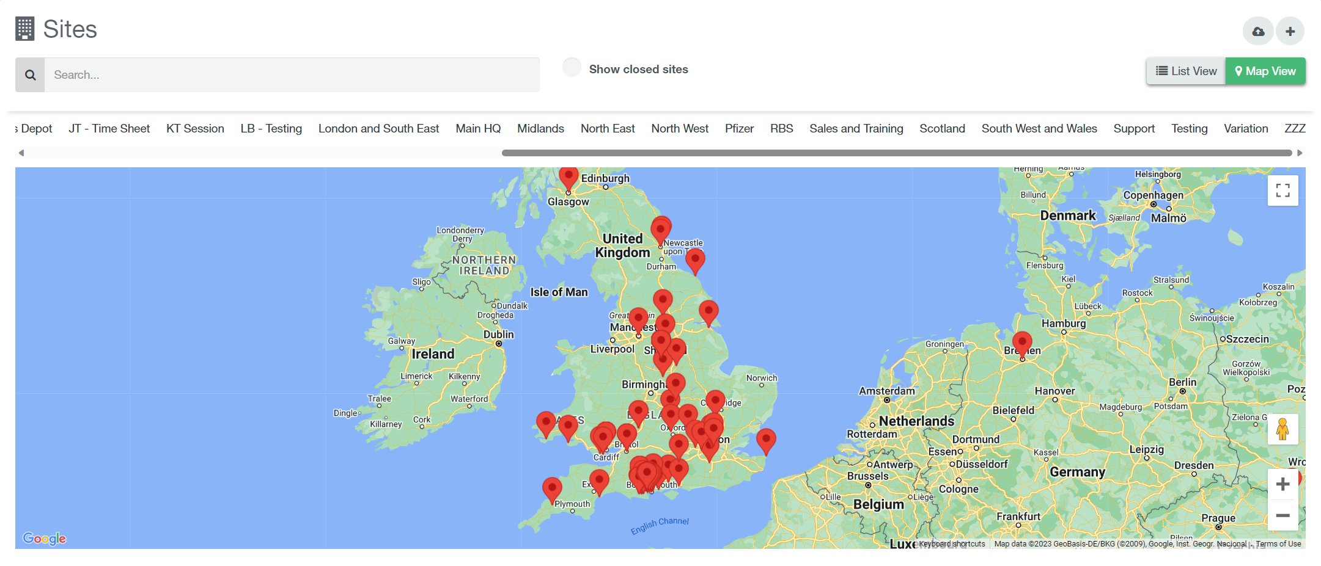Zoom in on the map
This screenshot has width=1321, height=566.
pyautogui.click(x=1282, y=484)
